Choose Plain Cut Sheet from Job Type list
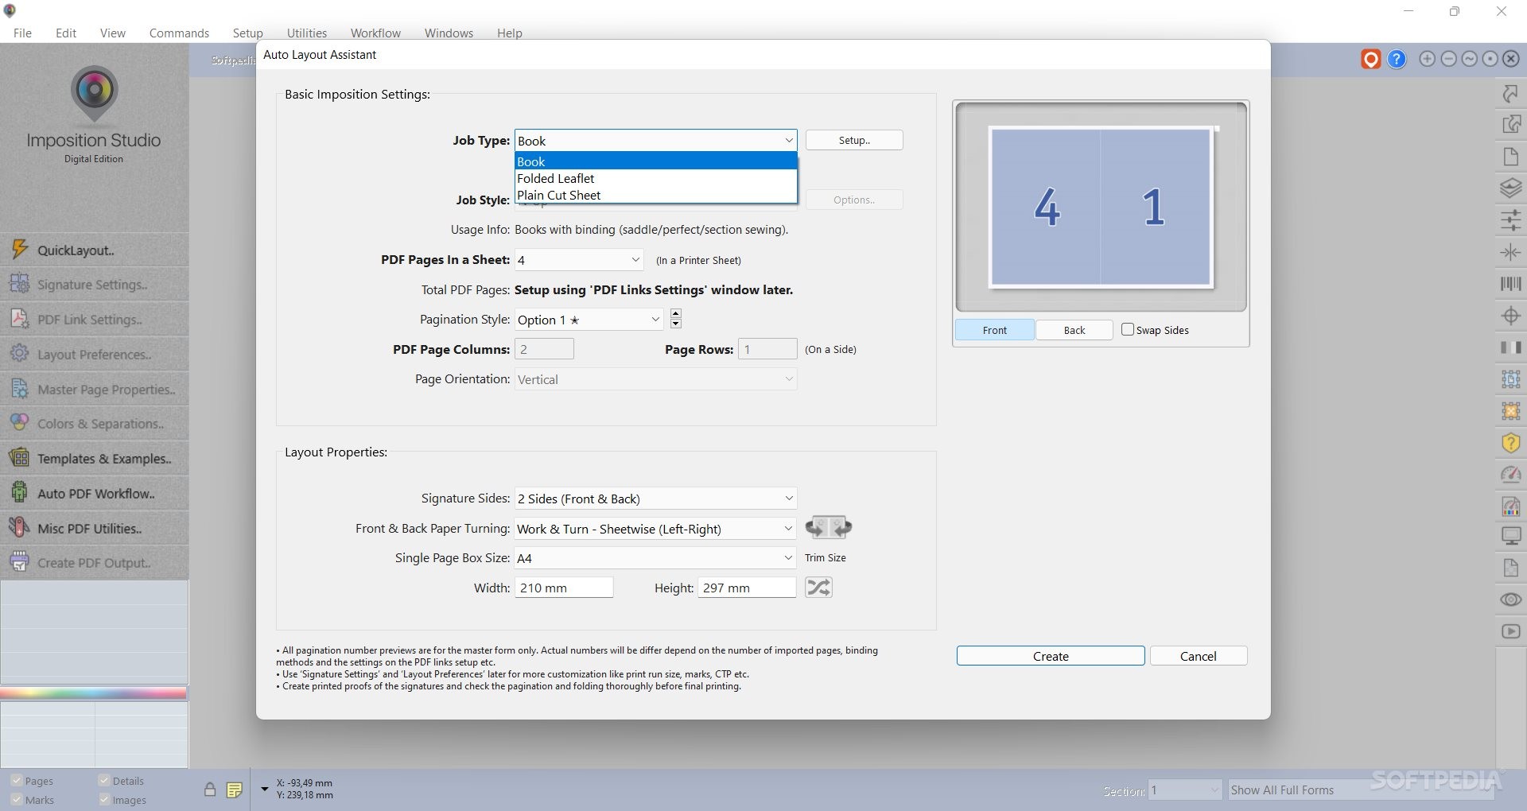Screen dimensions: 1527x811 click(x=656, y=195)
